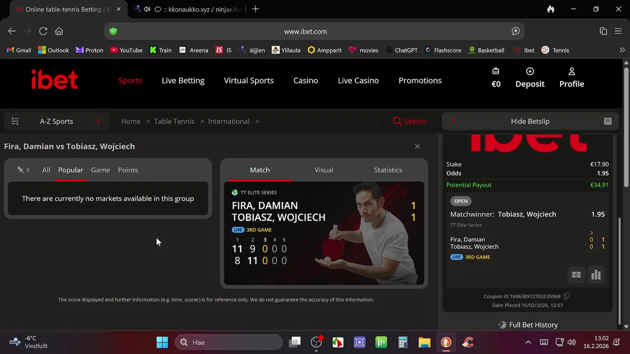The width and height of the screenshot is (630, 354).
Task: Click the ibet logo
Action: 55,80
